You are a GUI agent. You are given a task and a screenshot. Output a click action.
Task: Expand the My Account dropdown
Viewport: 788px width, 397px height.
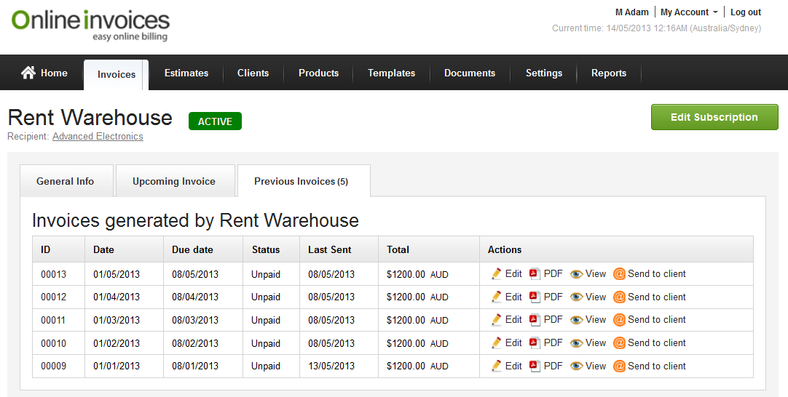click(688, 12)
